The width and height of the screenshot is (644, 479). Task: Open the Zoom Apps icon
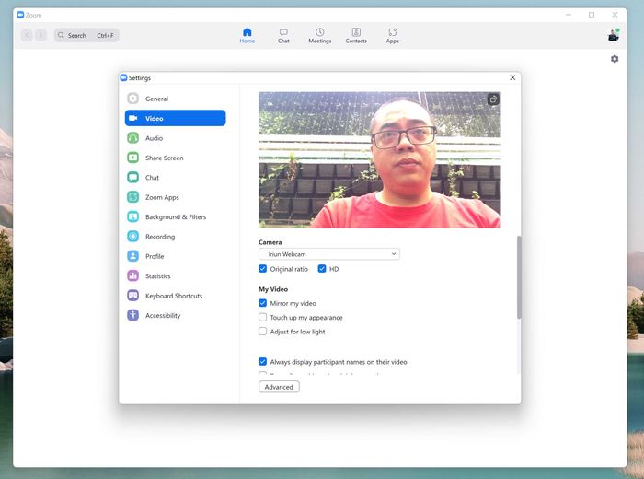click(132, 197)
